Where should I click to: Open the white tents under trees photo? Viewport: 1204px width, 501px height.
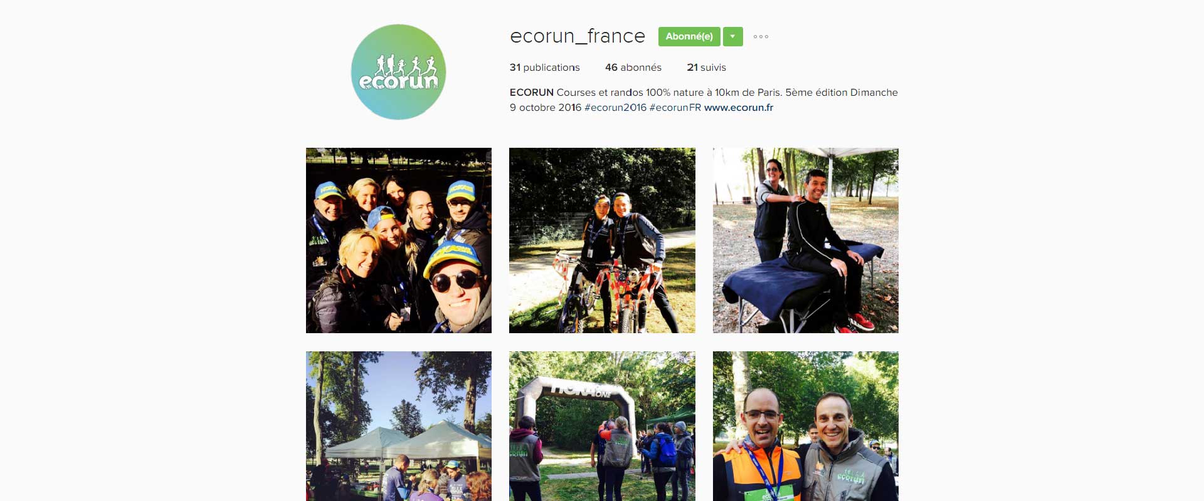coord(399,426)
